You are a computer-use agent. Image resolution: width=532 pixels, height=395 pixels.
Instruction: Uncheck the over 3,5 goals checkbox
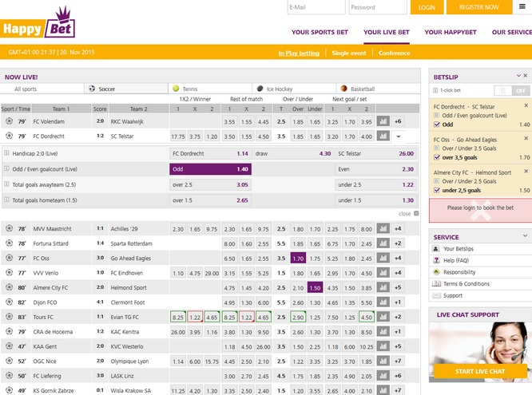(437, 157)
